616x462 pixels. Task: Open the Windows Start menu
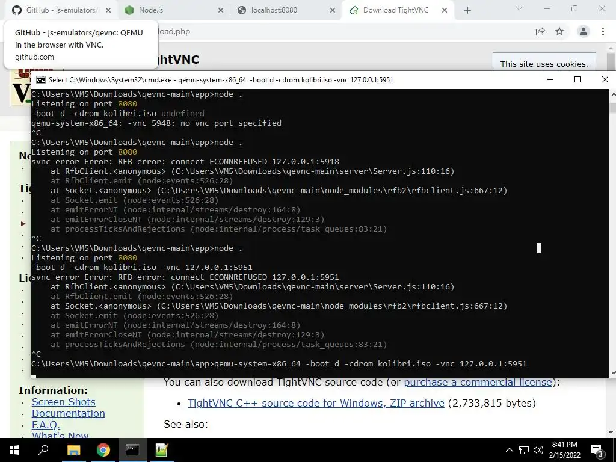click(14, 450)
